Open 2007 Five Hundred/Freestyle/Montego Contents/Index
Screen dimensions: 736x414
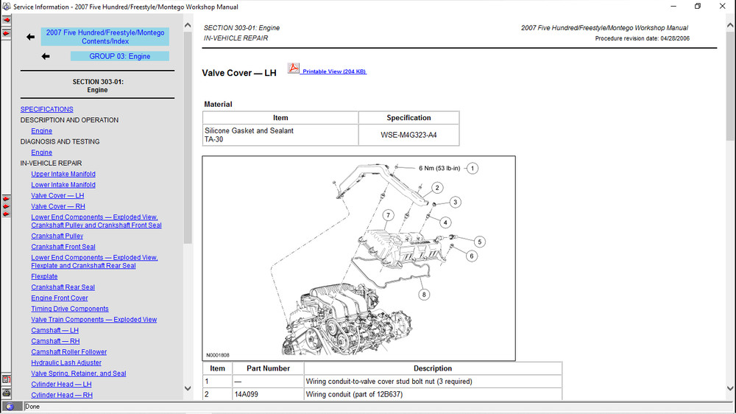point(105,37)
